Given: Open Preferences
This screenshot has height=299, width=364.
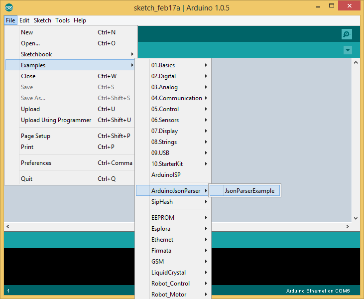Looking at the screenshot, I should click(x=70, y=163).
